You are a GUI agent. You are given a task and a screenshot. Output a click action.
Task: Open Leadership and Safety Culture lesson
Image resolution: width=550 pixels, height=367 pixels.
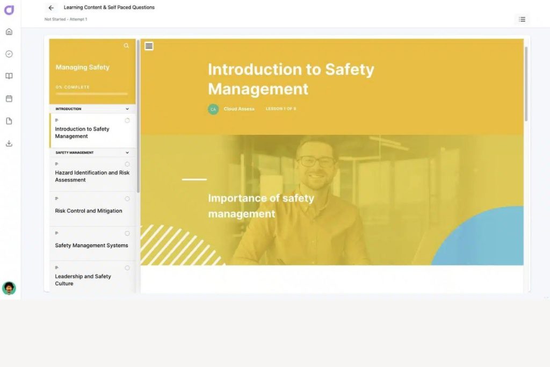click(92, 277)
